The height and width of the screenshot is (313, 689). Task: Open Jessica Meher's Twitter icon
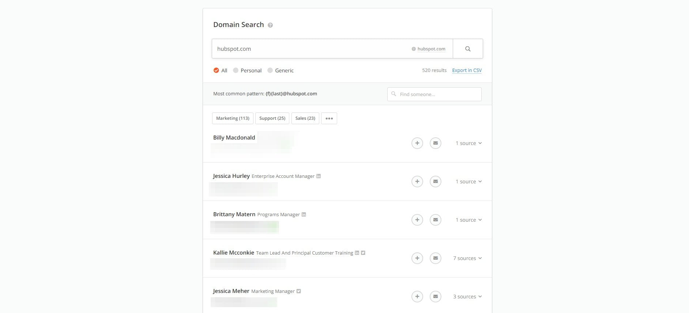[299, 291]
